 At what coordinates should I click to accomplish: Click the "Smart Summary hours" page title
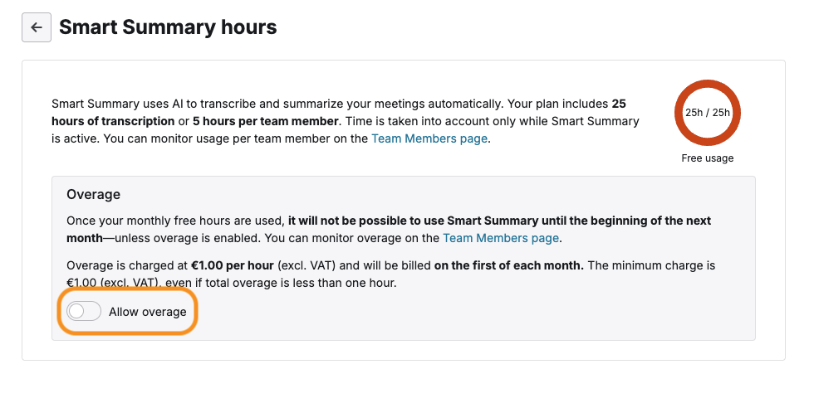[168, 27]
